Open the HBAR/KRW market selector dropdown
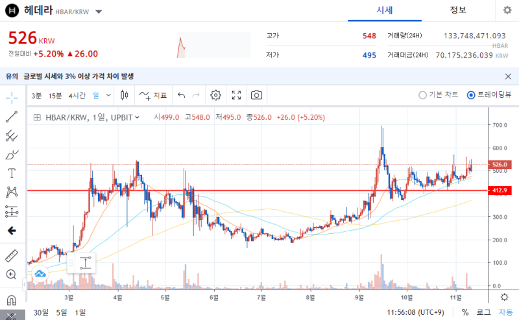519x320 pixels. [x=99, y=12]
